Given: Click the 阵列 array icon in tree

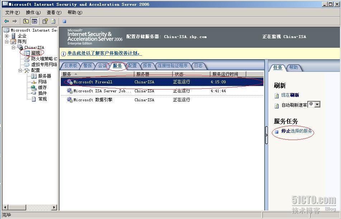Looking at the screenshot, I should pos(14,42).
